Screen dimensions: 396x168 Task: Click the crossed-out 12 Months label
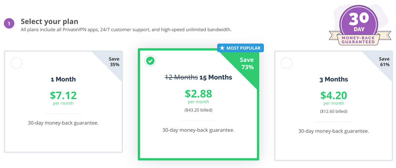pyautogui.click(x=181, y=77)
